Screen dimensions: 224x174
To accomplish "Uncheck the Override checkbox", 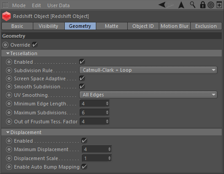I will coord(35,44).
